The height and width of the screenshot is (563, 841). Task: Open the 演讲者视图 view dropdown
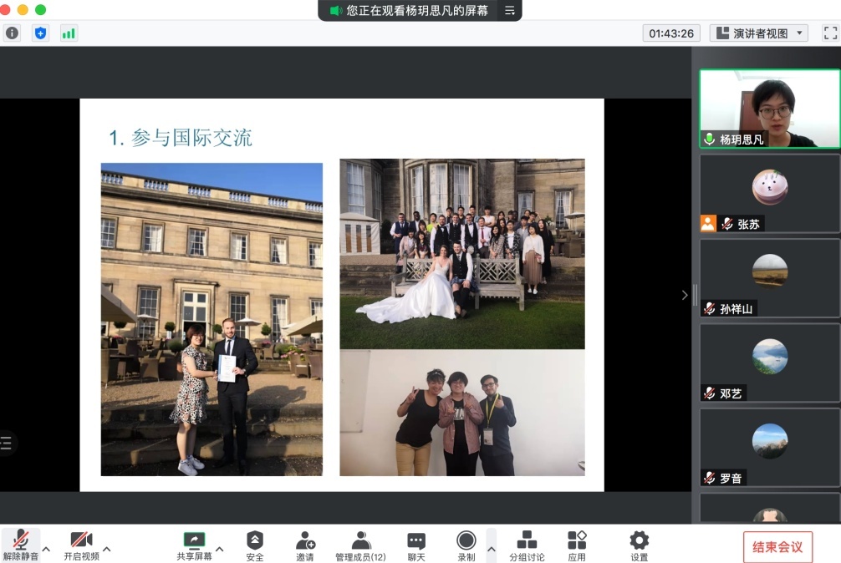tap(758, 33)
